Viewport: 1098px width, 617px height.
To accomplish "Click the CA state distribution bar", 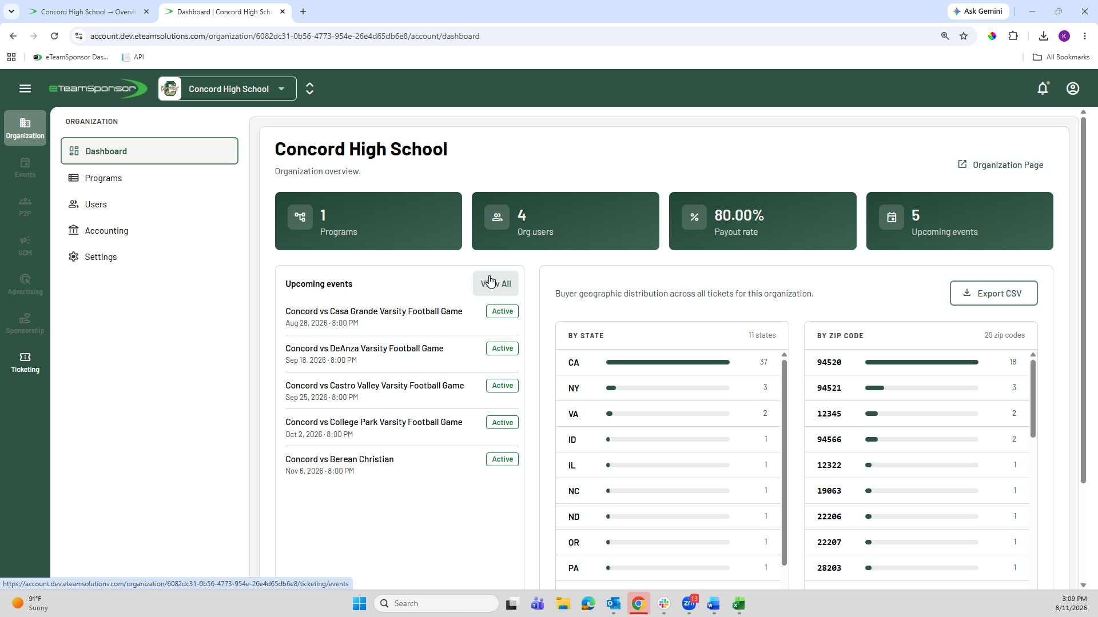I will [667, 362].
